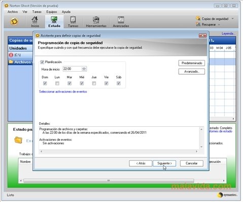
Task: Click the Symantec logo in status bar
Action: point(227,195)
